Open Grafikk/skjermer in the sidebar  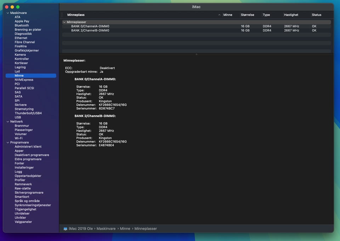click(x=27, y=51)
